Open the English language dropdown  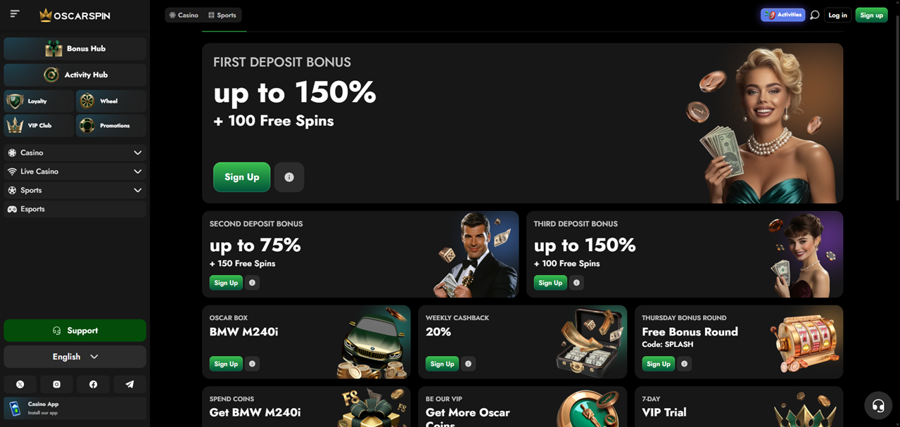75,357
